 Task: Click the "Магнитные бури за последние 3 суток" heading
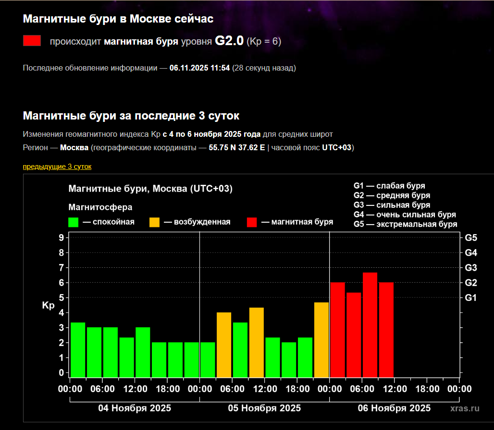tap(131, 116)
